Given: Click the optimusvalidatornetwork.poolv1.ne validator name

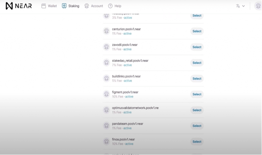Looking at the screenshot, I should pyautogui.click(x=135, y=108).
